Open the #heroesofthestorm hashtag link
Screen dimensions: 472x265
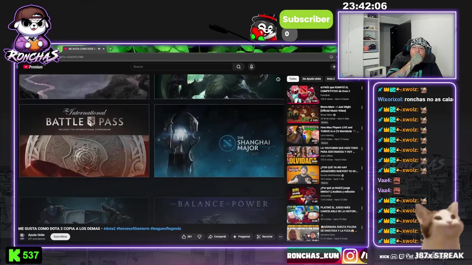(x=133, y=229)
